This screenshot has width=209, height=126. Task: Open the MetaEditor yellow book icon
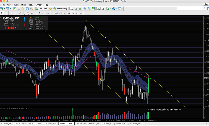point(50,9)
